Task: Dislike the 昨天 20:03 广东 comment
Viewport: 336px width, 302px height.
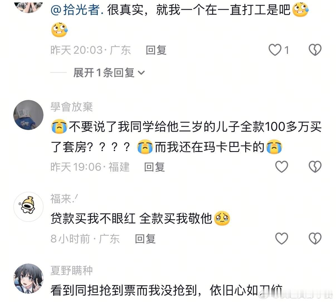Action: [x=315, y=50]
